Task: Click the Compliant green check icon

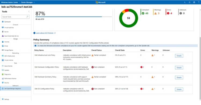Action: (x=143, y=13)
